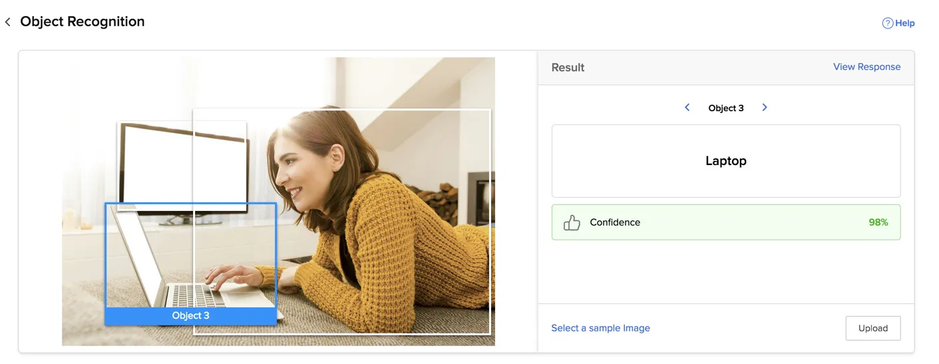Click the Help question mark icon
939x364 pixels.
pyautogui.click(x=888, y=23)
